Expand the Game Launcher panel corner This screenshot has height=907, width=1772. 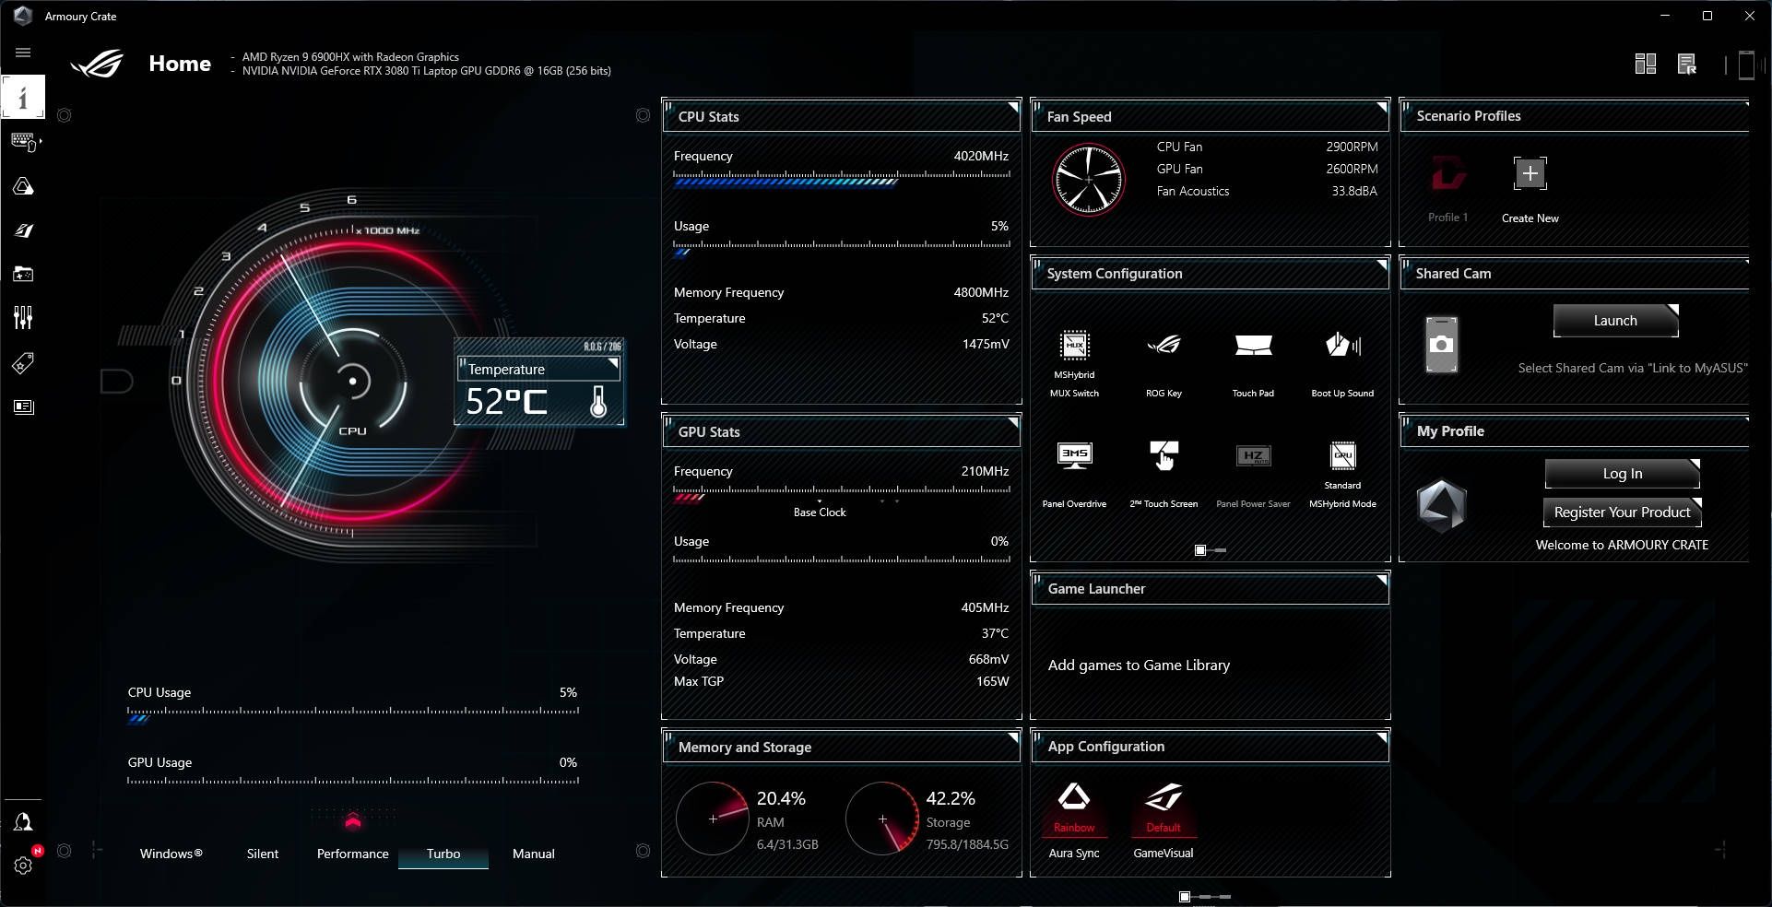(x=1381, y=580)
